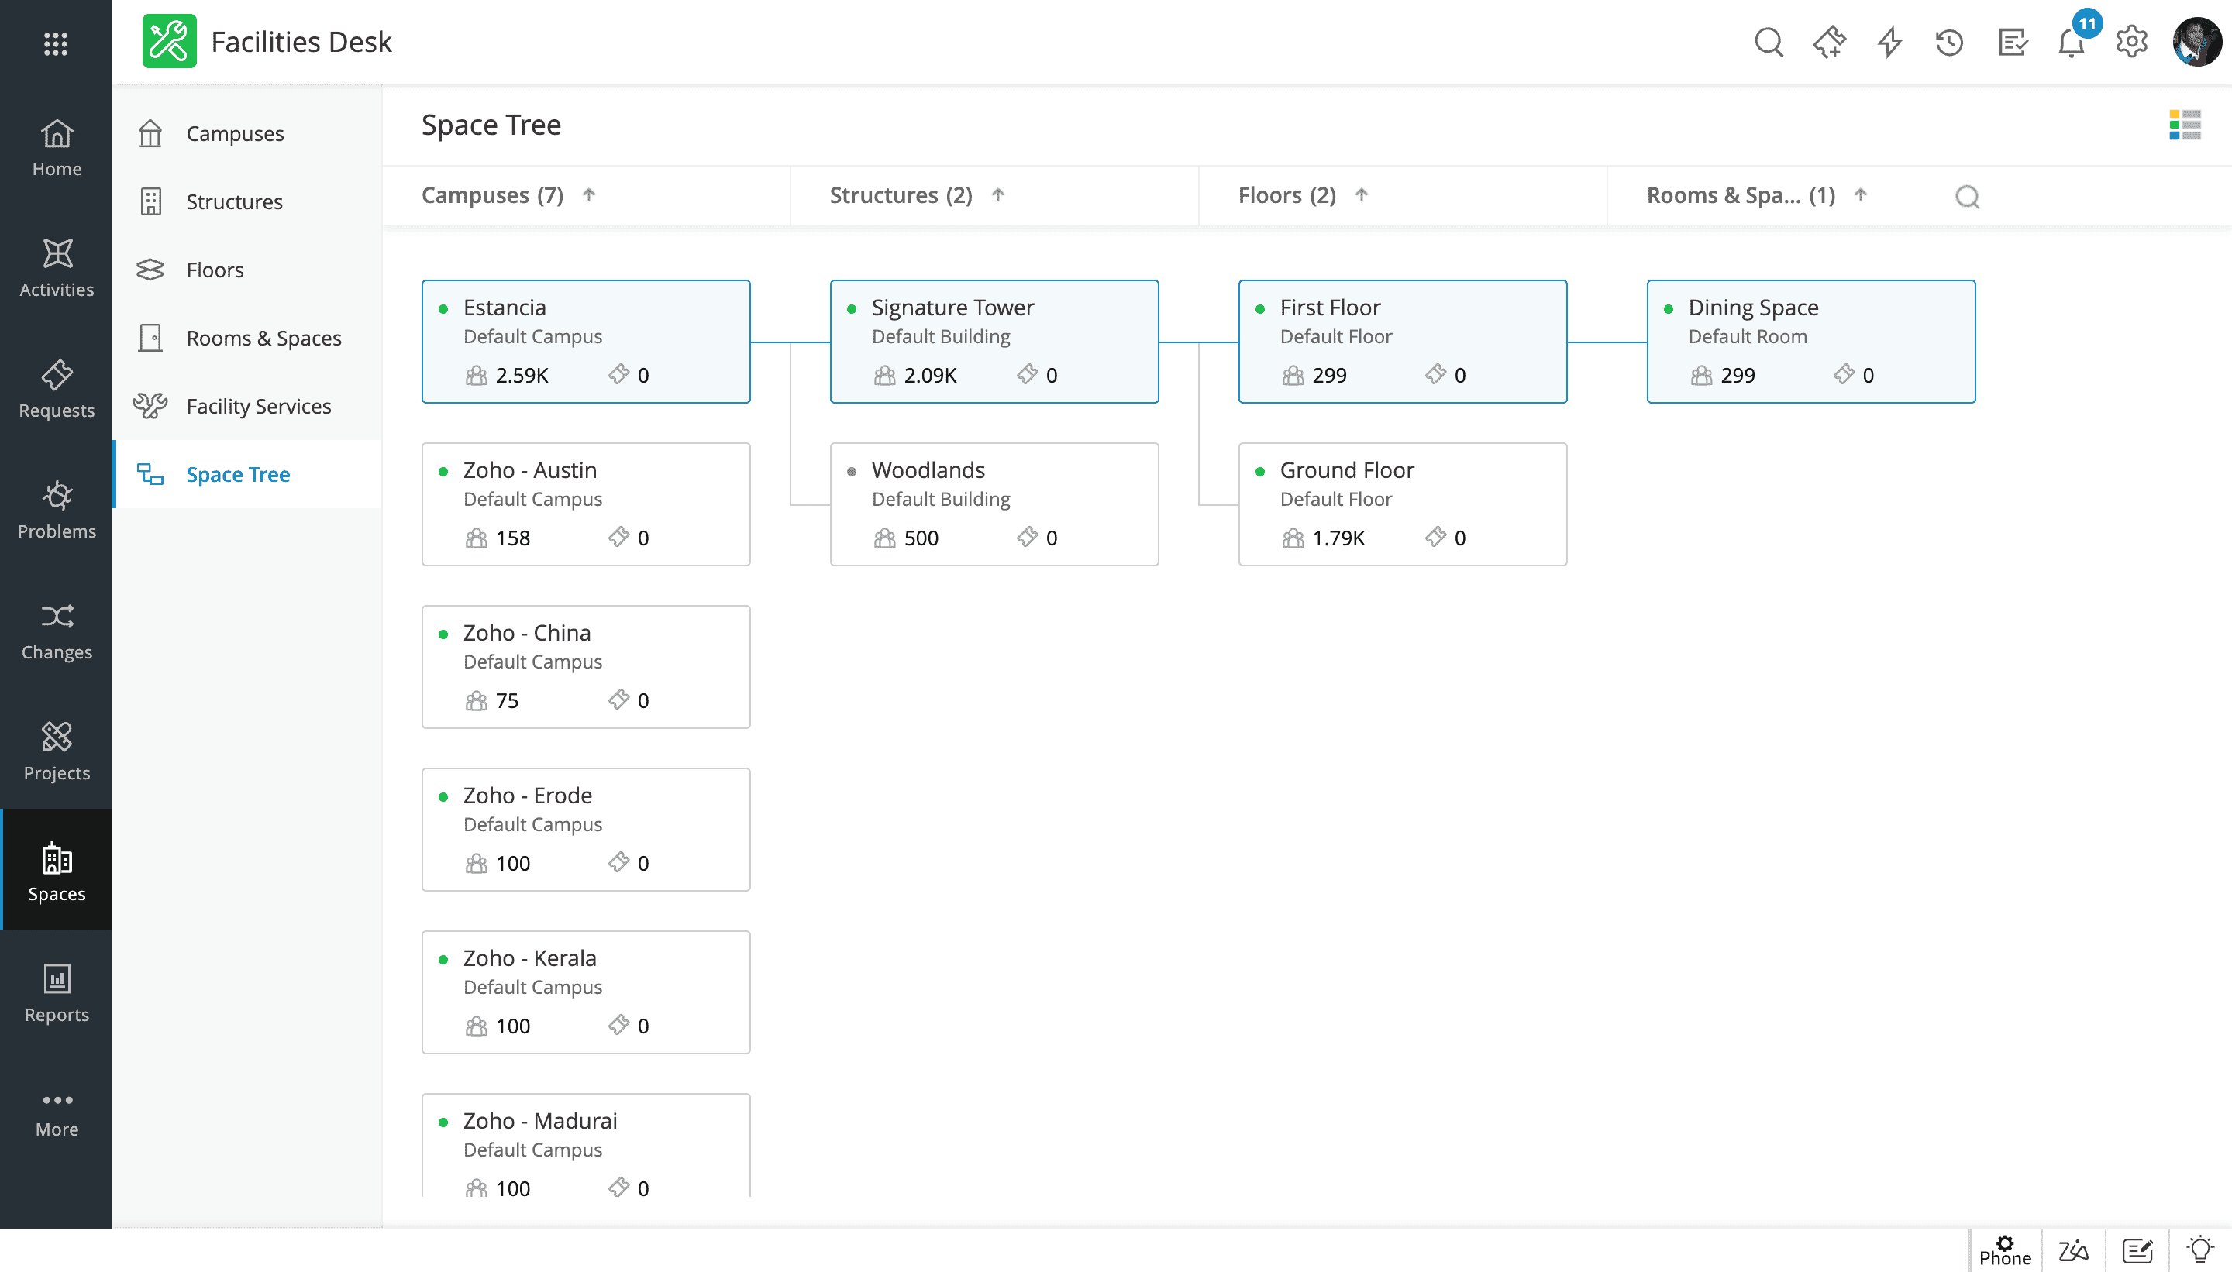Select the Zoho - Madurai campus card
The width and height of the screenshot is (2232, 1272).
[586, 1145]
